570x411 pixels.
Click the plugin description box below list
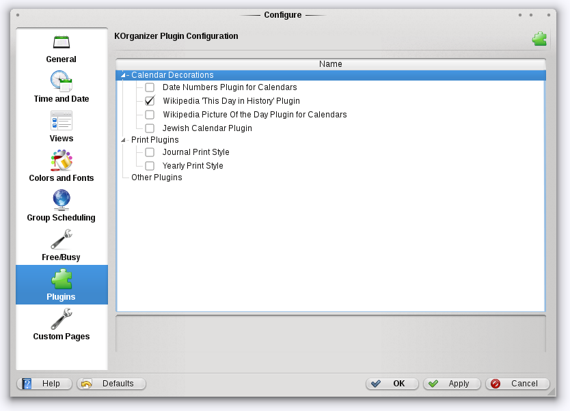(x=331, y=334)
